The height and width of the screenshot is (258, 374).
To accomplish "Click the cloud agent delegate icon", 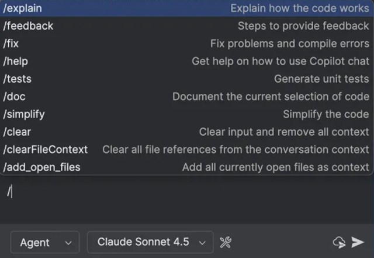I will [x=339, y=242].
